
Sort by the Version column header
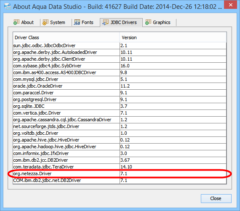pos(173,37)
